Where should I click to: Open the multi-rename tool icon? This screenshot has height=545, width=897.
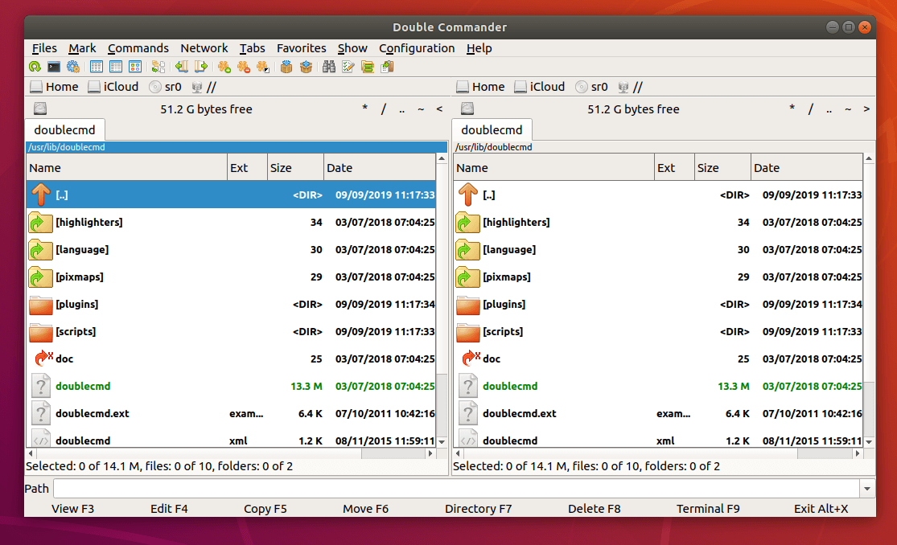pyautogui.click(x=348, y=68)
